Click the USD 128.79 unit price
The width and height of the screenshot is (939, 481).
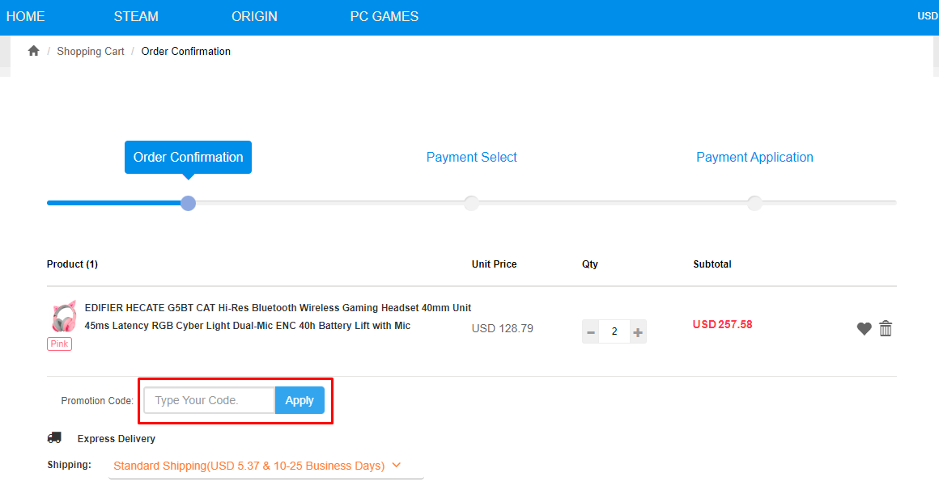503,328
